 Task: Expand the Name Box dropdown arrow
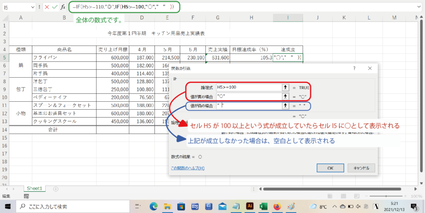[33, 7]
